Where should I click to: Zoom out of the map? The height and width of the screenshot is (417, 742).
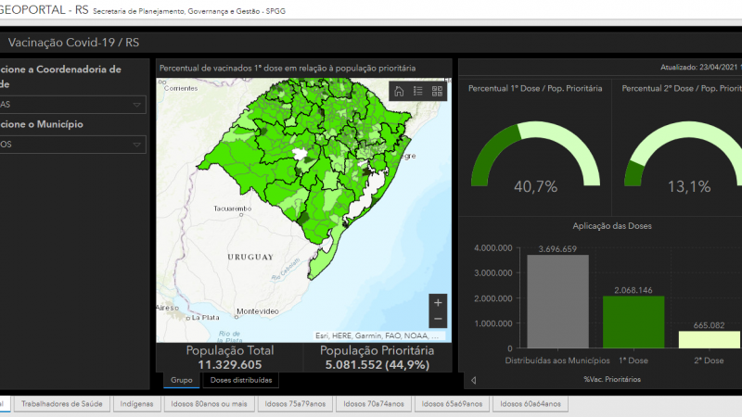click(x=438, y=320)
